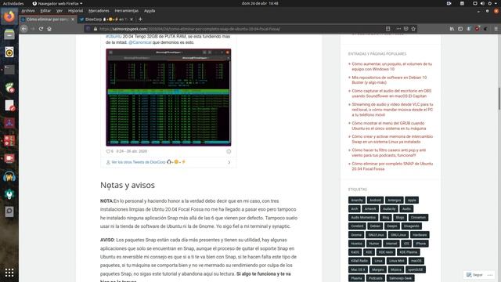Open 'Cómo capturar el audio del escritorio en OBS' link
The image size is (501, 282).
tap(391, 93)
